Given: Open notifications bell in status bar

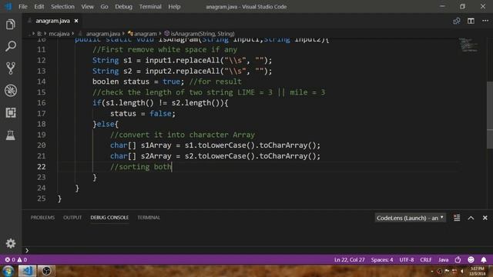Looking at the screenshot, I should click(484, 260).
